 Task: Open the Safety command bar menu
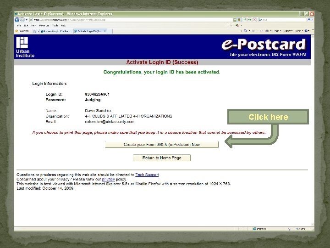tap(288, 31)
